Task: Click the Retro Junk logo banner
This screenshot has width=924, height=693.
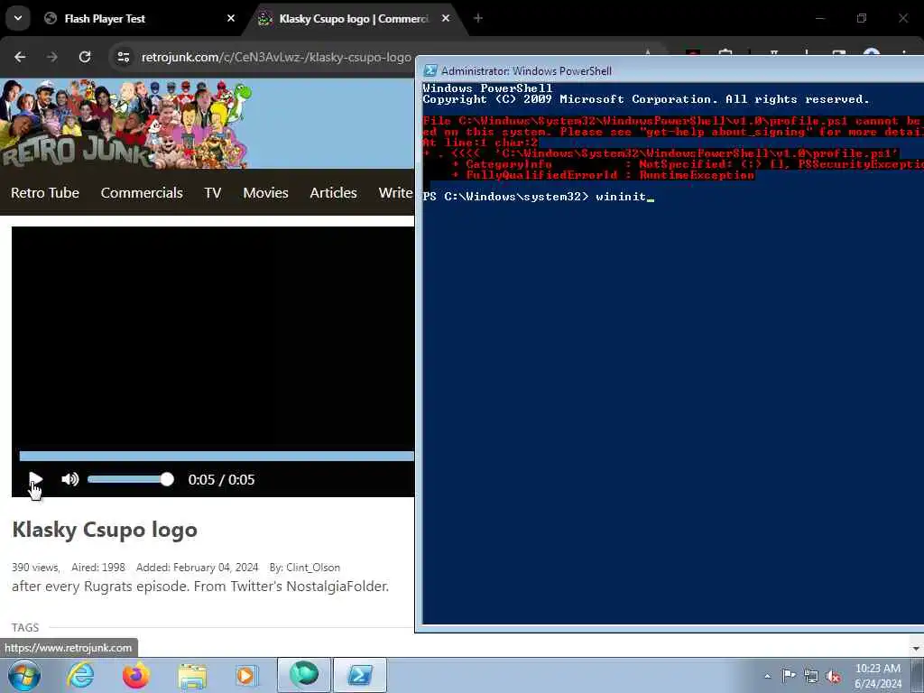Action: (x=126, y=125)
